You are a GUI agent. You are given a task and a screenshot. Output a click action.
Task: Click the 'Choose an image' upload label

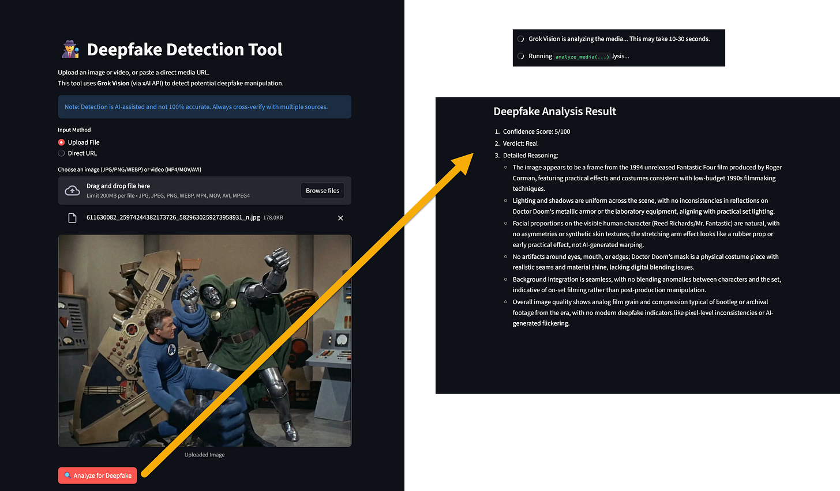coord(129,170)
